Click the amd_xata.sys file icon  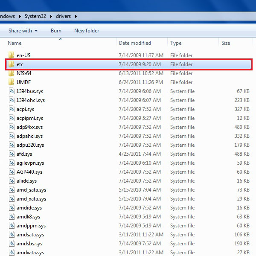pos(12,199)
